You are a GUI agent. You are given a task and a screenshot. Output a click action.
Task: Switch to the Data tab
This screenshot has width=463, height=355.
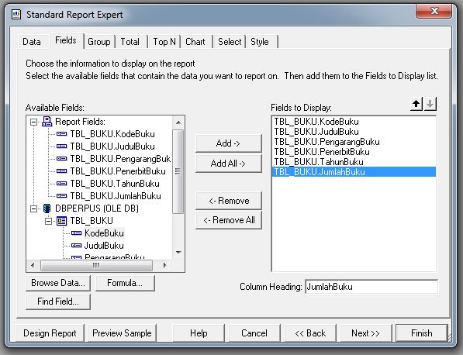(32, 42)
